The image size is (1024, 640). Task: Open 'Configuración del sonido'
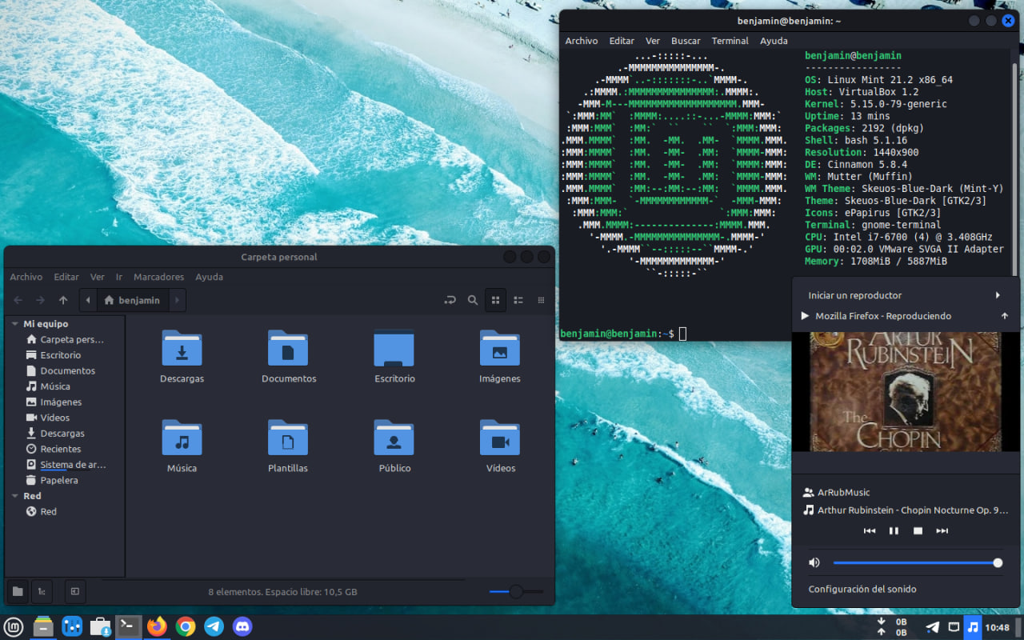[862, 589]
